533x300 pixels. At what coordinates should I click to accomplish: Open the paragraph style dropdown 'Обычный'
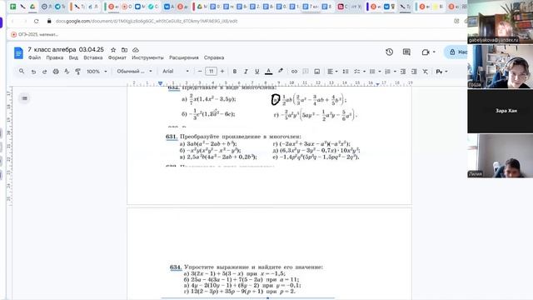click(134, 72)
